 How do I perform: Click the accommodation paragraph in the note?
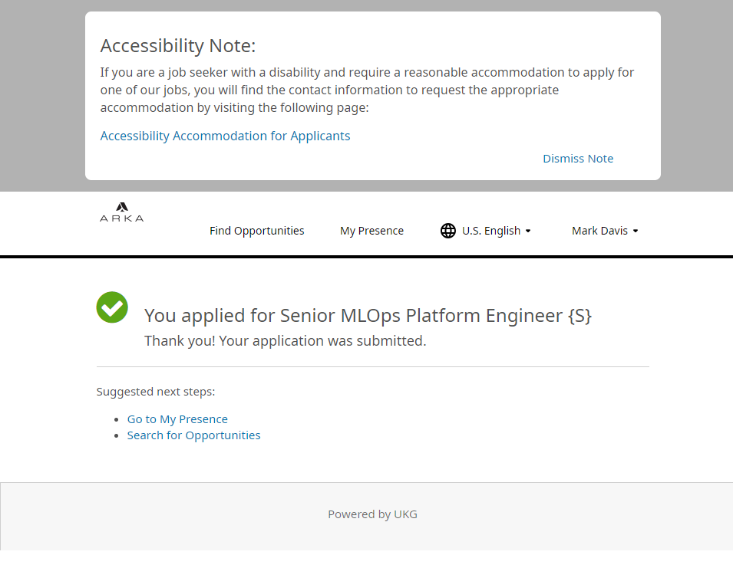[x=367, y=90]
